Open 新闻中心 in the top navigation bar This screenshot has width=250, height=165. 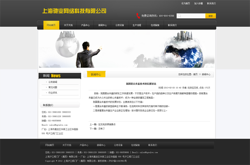[x=102, y=25]
